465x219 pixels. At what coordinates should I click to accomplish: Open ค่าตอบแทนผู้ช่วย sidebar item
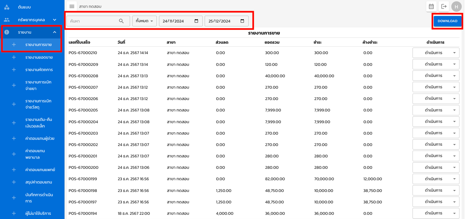[32, 139]
